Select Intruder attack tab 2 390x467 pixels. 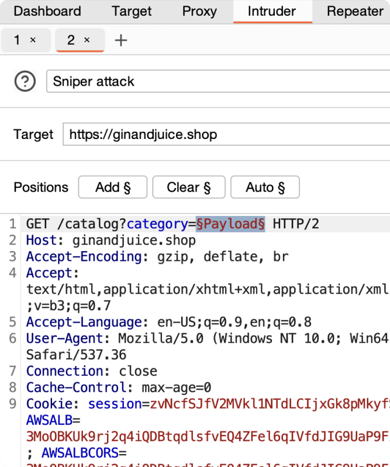tap(71, 40)
